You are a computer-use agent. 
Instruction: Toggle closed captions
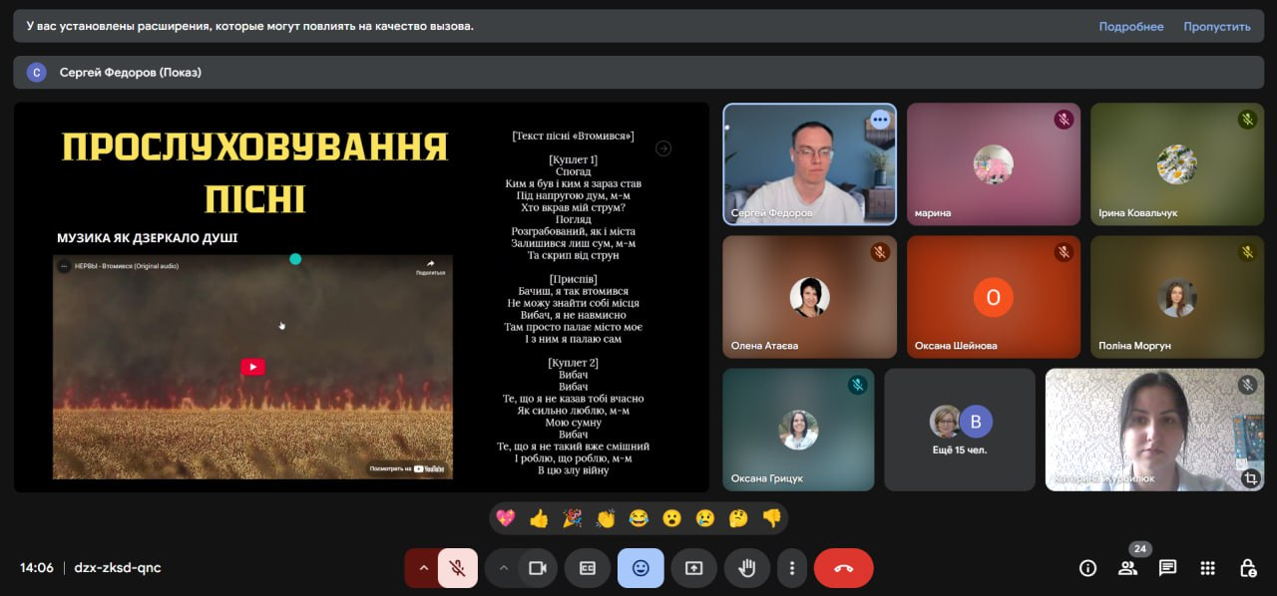[x=588, y=568]
